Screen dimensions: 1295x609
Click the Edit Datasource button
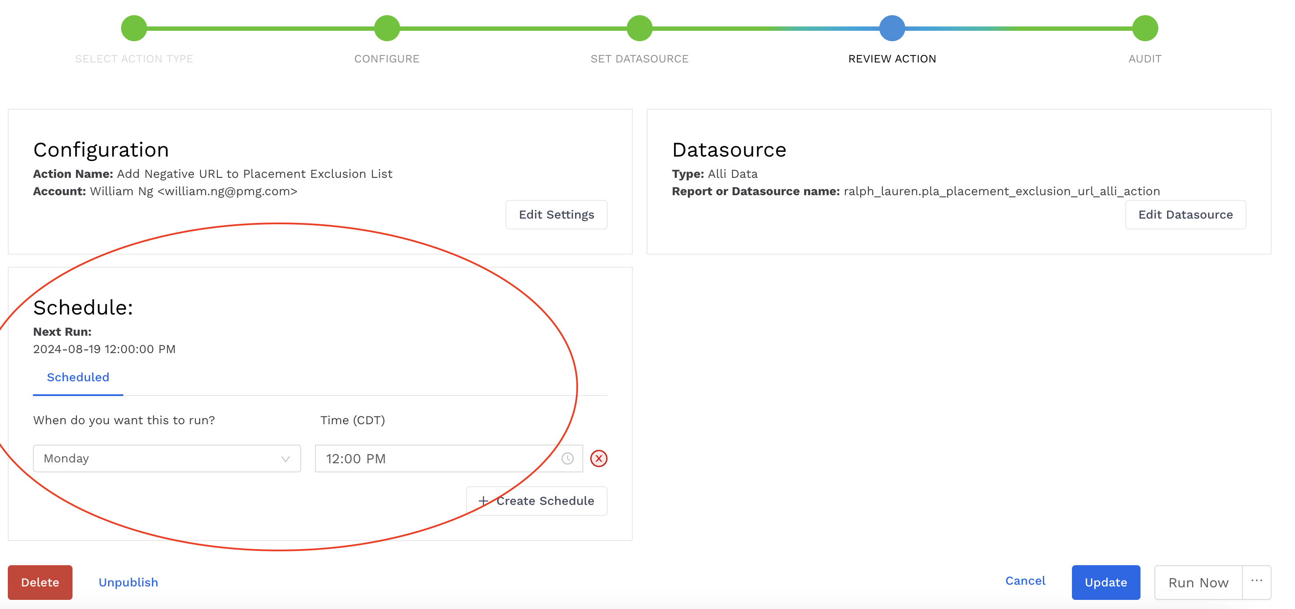(1185, 215)
